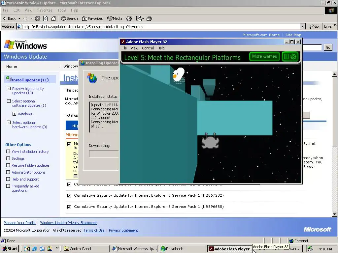338x253 pixels.
Task: Click Microsoft.com Home link
Action: 261,35
